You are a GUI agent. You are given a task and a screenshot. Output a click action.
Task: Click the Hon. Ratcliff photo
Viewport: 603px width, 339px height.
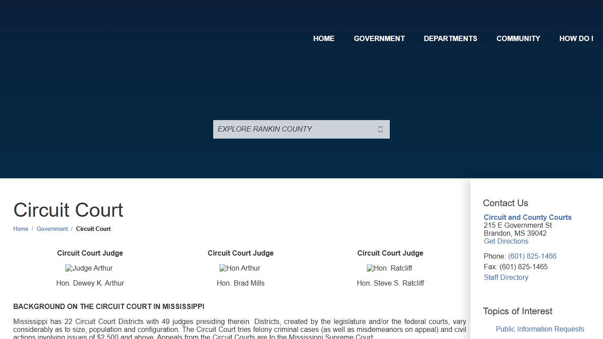tap(389, 268)
